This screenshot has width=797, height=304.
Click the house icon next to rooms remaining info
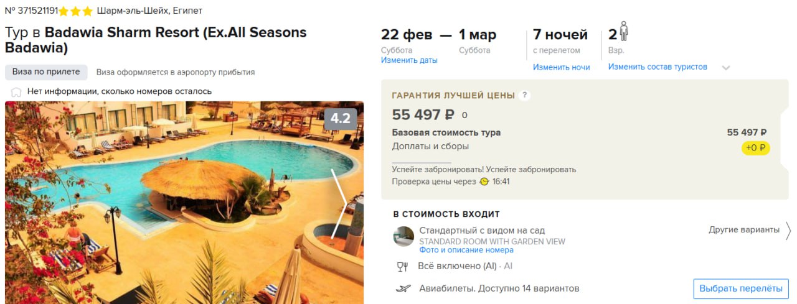click(17, 91)
